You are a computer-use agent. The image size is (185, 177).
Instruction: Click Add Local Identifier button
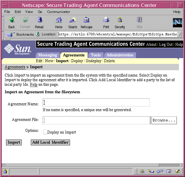tap(50, 142)
